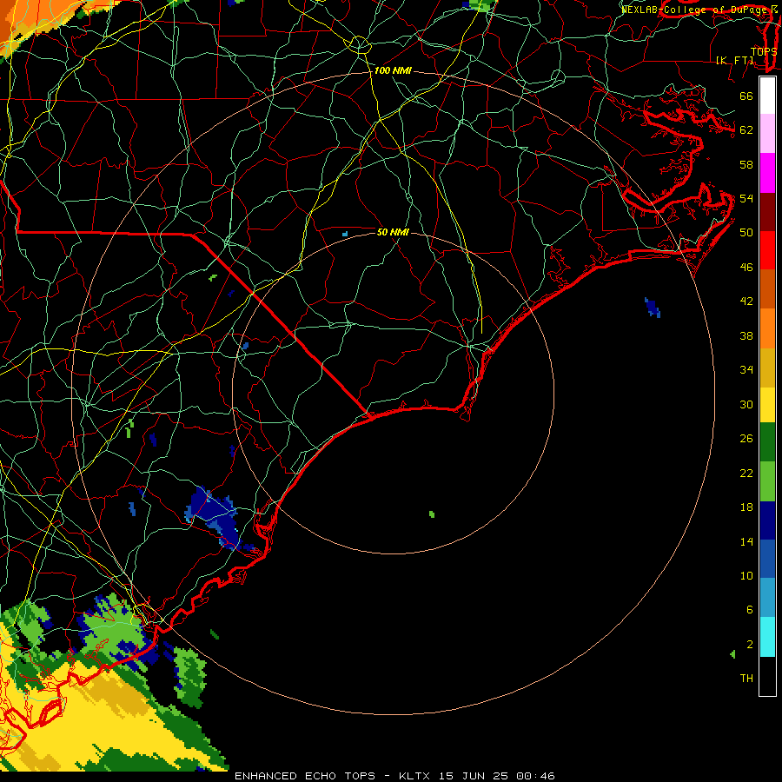Click the legend value "14"
The height and width of the screenshot is (782, 782).
click(x=746, y=541)
